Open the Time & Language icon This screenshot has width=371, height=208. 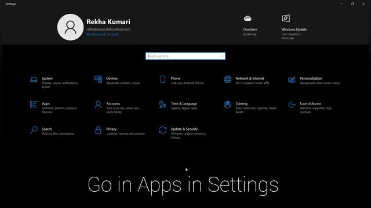(x=163, y=105)
